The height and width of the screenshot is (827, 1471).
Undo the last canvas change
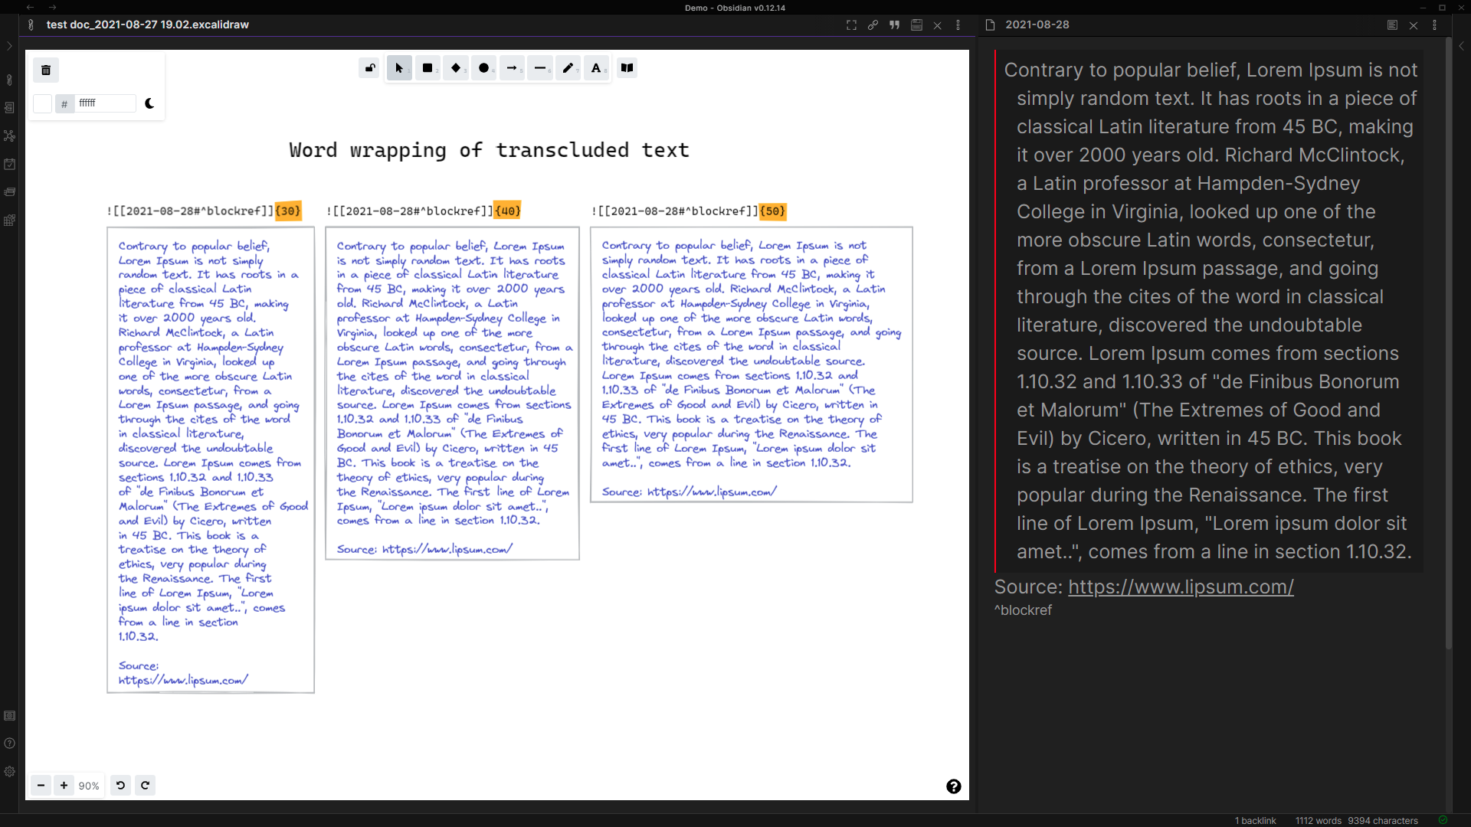click(120, 785)
